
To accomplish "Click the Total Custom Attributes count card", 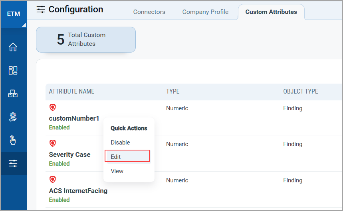I will click(x=86, y=39).
